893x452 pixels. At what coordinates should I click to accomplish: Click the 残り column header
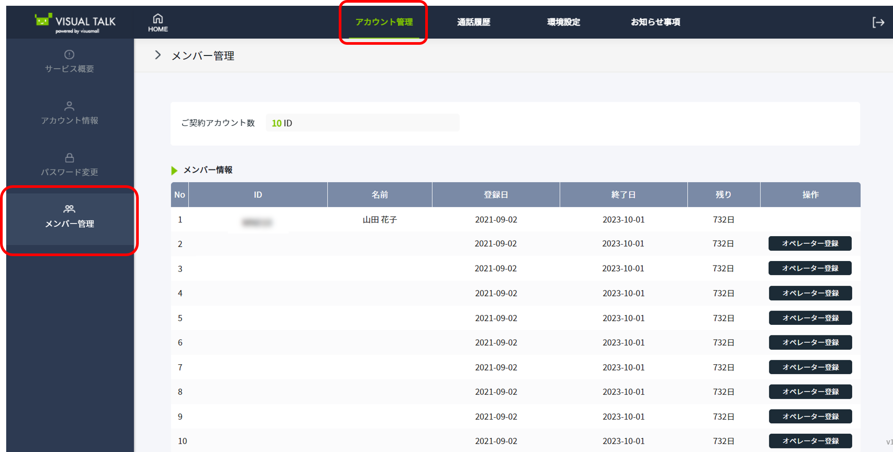(723, 195)
